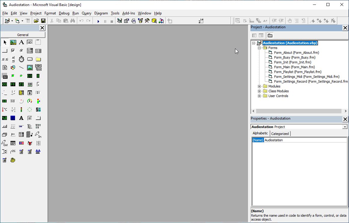The width and height of the screenshot is (349, 223).
Task: Expand the Modules folder
Action: tap(259, 86)
